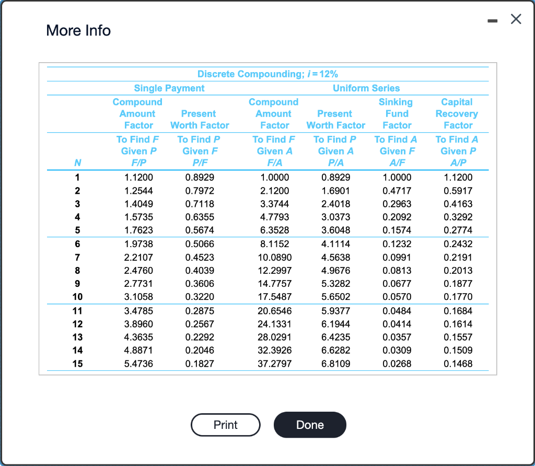The height and width of the screenshot is (466, 535).
Task: Select the Uniform Series section heading
Action: tap(366, 88)
